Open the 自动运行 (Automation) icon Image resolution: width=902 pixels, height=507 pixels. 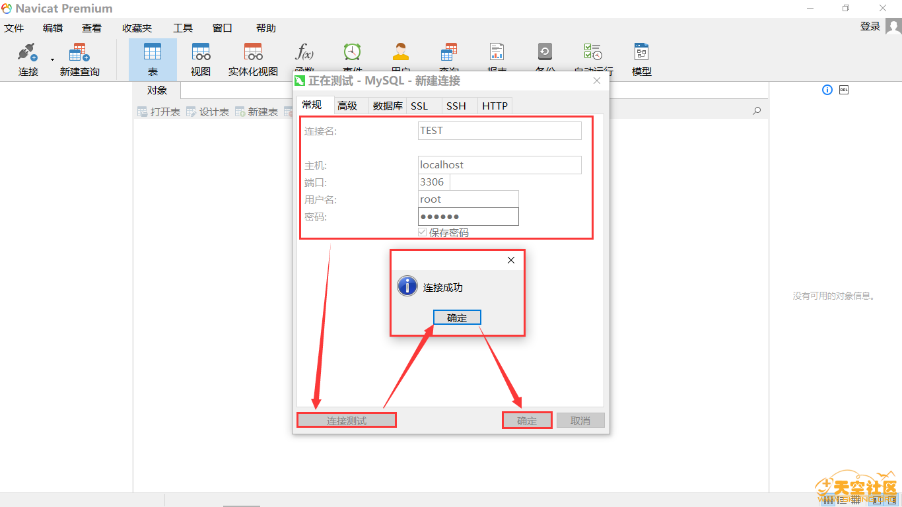(x=592, y=51)
